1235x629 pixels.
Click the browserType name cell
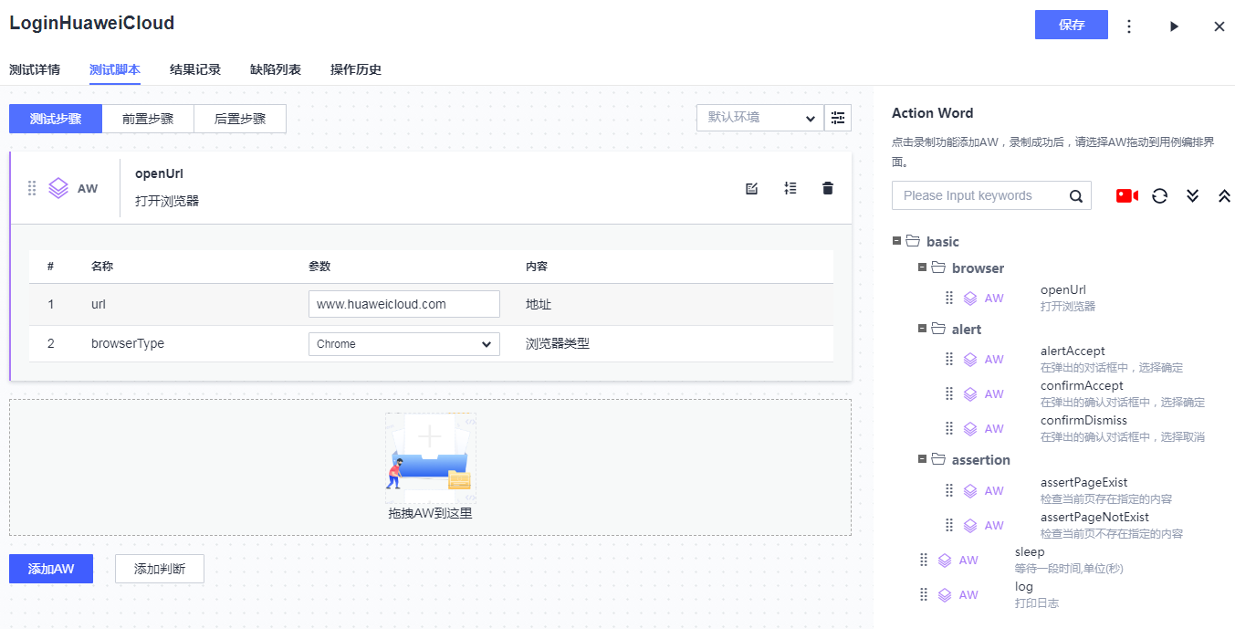[x=128, y=344]
